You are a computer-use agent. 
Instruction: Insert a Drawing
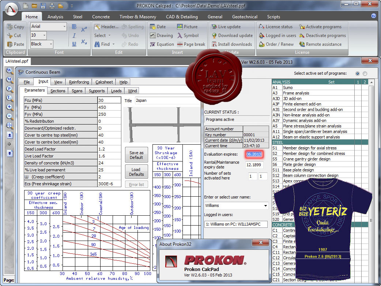(x=161, y=36)
